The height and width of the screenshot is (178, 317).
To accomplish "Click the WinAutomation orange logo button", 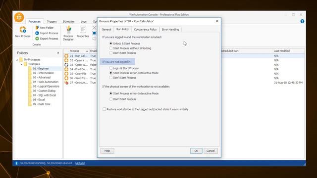I will tap(19, 17).
